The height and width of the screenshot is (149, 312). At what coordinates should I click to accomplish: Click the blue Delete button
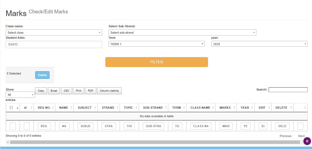pos(42,75)
